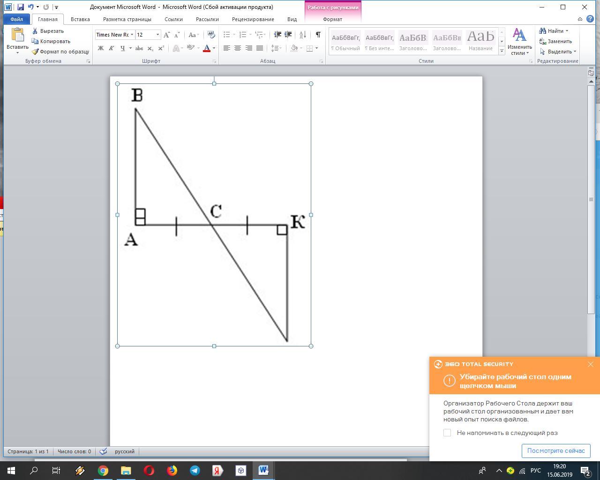Open the Change Case (Аа) dropdown
This screenshot has height=480, width=600.
pos(194,35)
